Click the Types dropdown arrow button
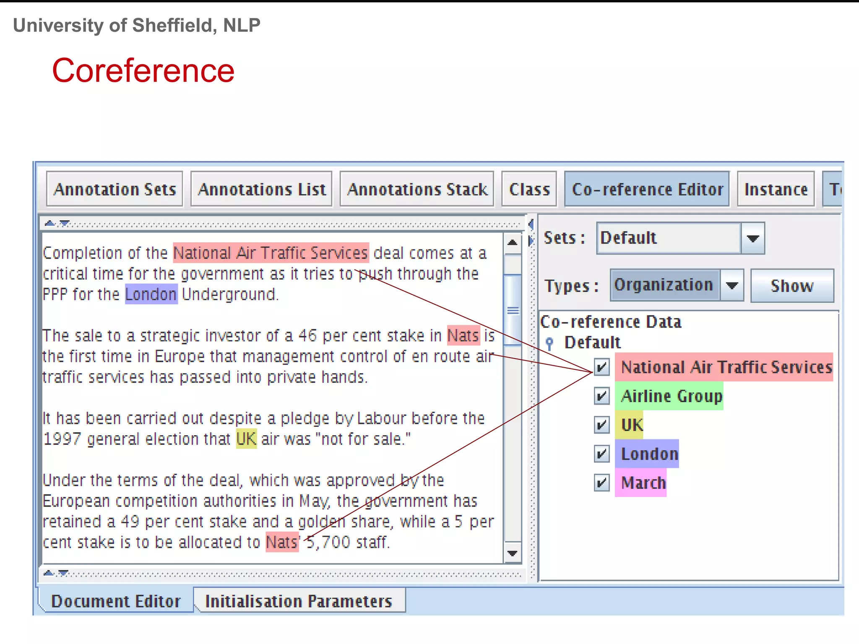 click(x=732, y=285)
